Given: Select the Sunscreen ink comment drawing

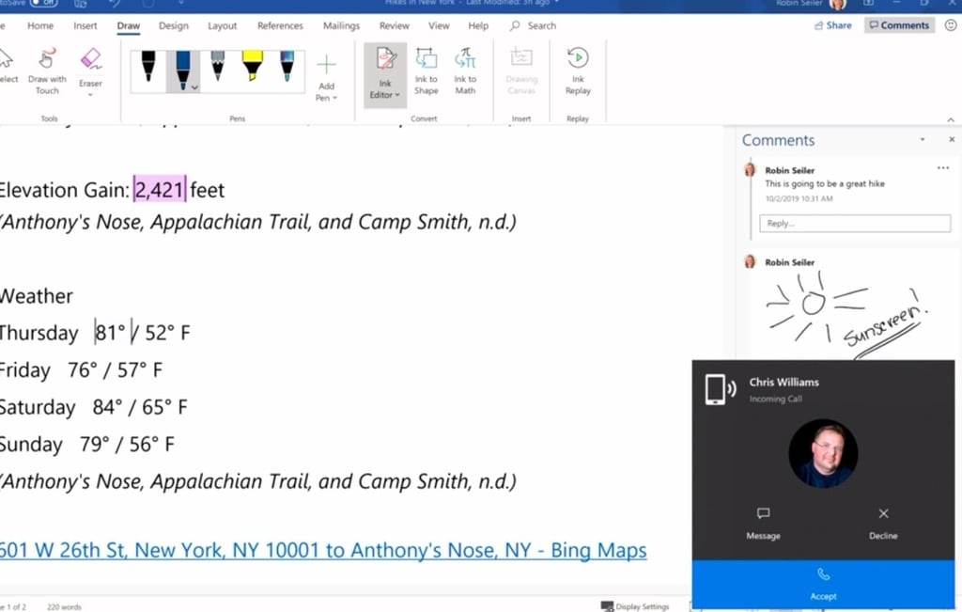Looking at the screenshot, I should tap(846, 314).
